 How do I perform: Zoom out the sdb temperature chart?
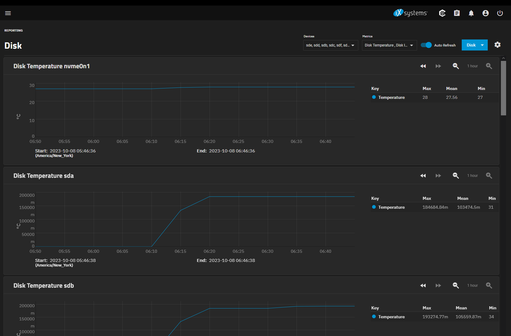click(x=456, y=286)
